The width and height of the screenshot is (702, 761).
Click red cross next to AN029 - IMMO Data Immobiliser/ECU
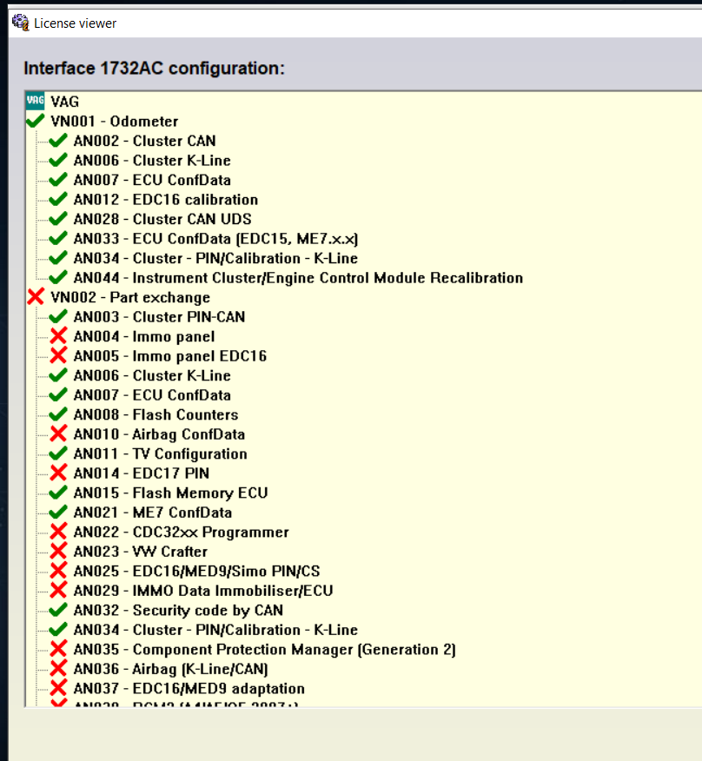pos(58,590)
